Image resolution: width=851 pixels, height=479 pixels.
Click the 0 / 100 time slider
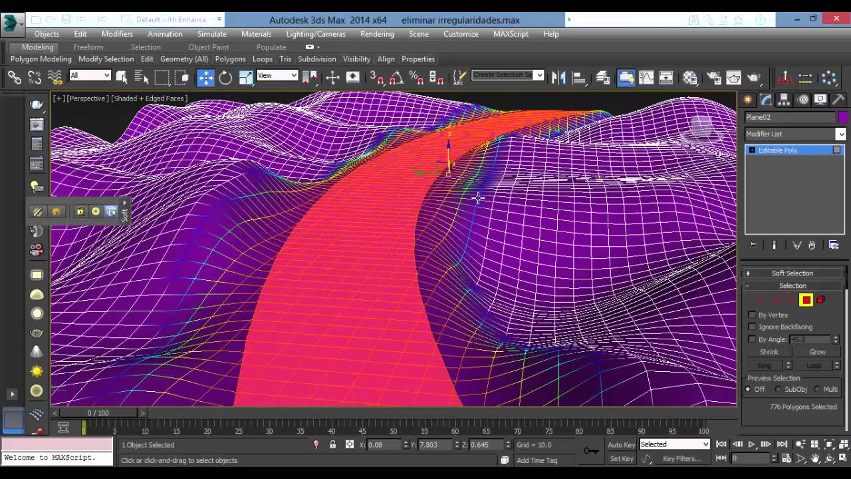tap(98, 413)
